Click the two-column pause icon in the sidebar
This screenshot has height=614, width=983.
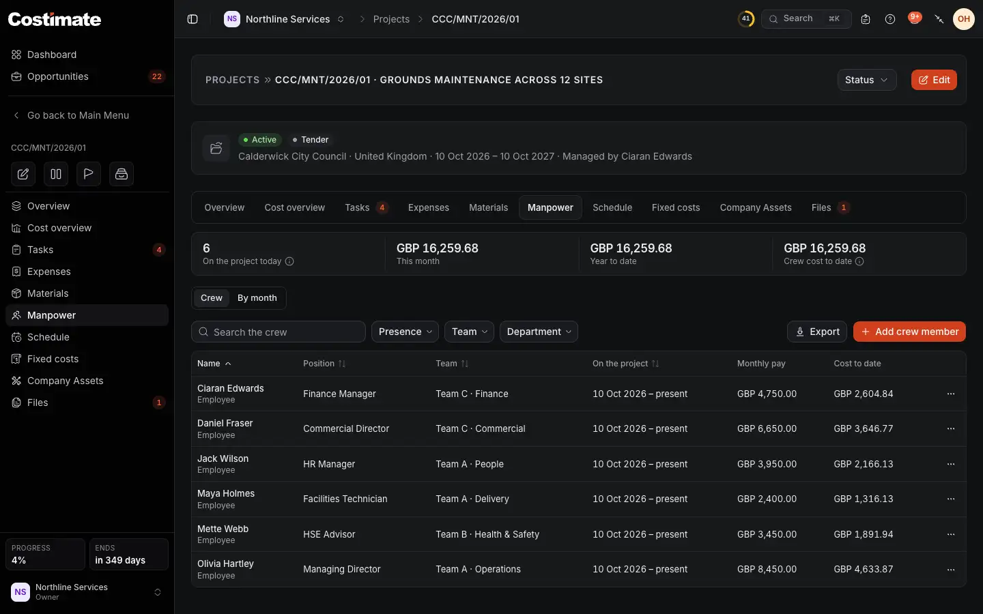pos(56,174)
